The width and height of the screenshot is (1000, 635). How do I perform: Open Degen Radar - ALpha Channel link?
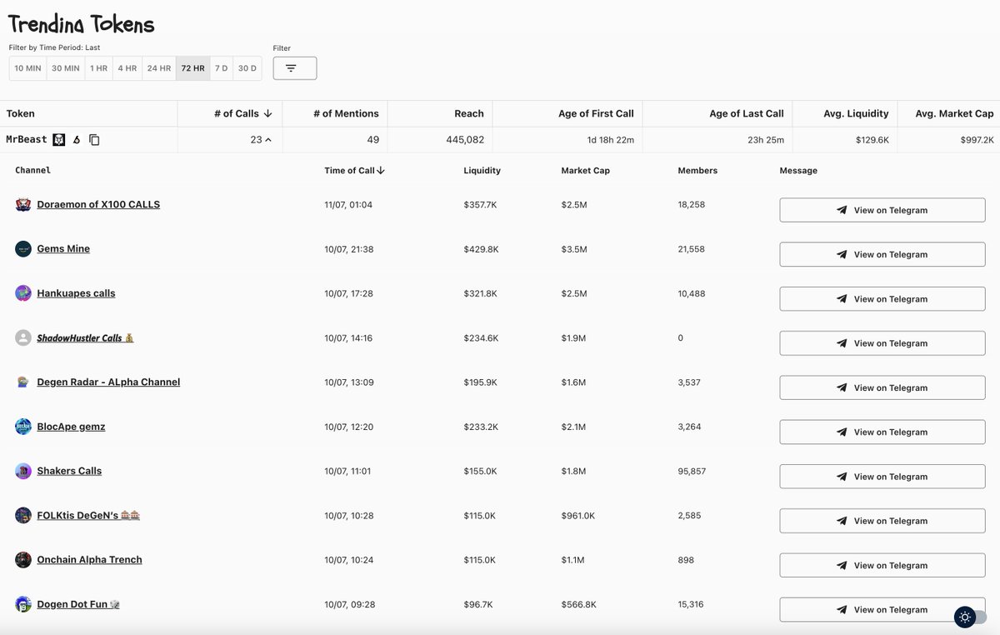click(x=108, y=382)
